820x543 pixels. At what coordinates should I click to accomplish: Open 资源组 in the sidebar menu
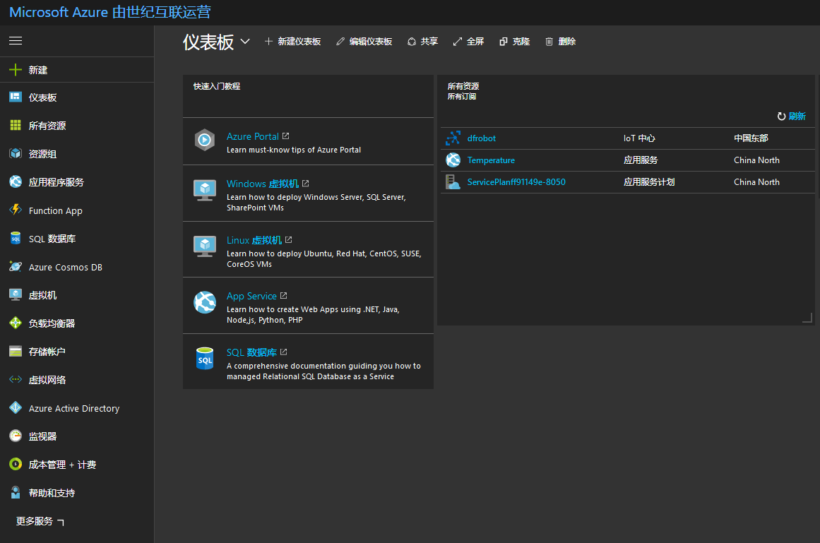(x=42, y=154)
